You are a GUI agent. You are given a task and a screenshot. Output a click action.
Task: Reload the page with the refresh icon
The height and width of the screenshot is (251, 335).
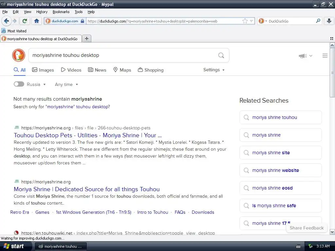pyautogui.click(x=25, y=21)
